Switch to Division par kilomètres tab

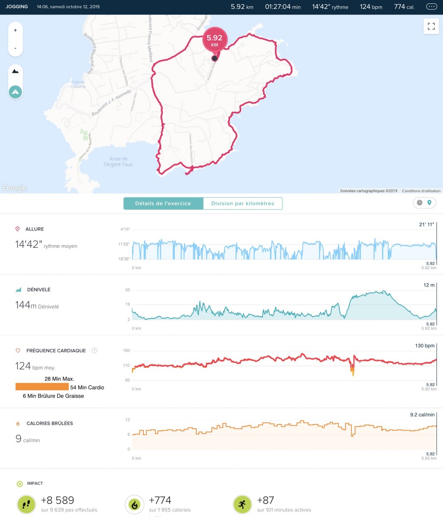(243, 203)
